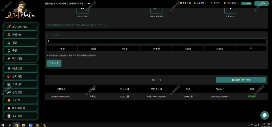Click the 3일전 내역 삭제 button
The image size is (272, 127).
point(241,80)
